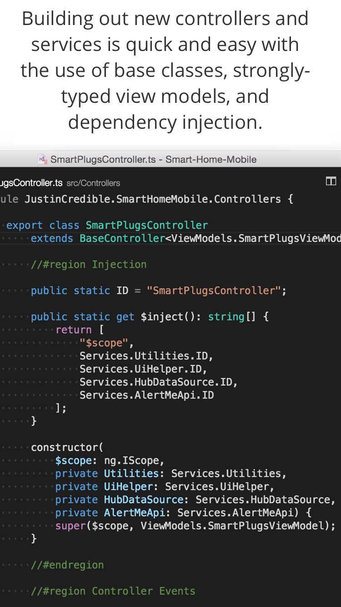This screenshot has width=341, height=607.
Task: Click the src/Controllers path label
Action: (93, 183)
